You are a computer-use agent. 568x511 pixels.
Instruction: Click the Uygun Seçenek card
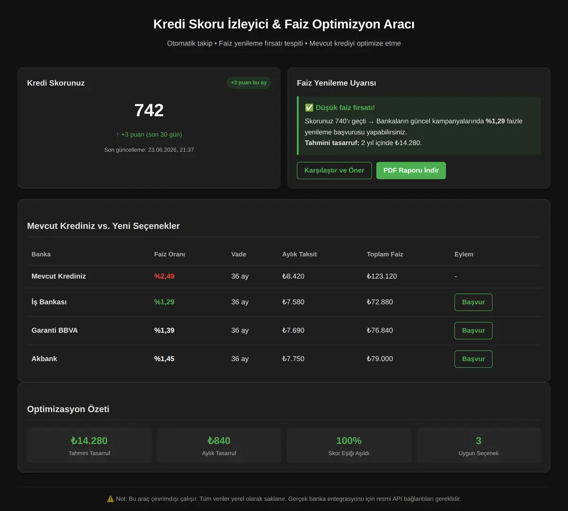click(x=479, y=445)
